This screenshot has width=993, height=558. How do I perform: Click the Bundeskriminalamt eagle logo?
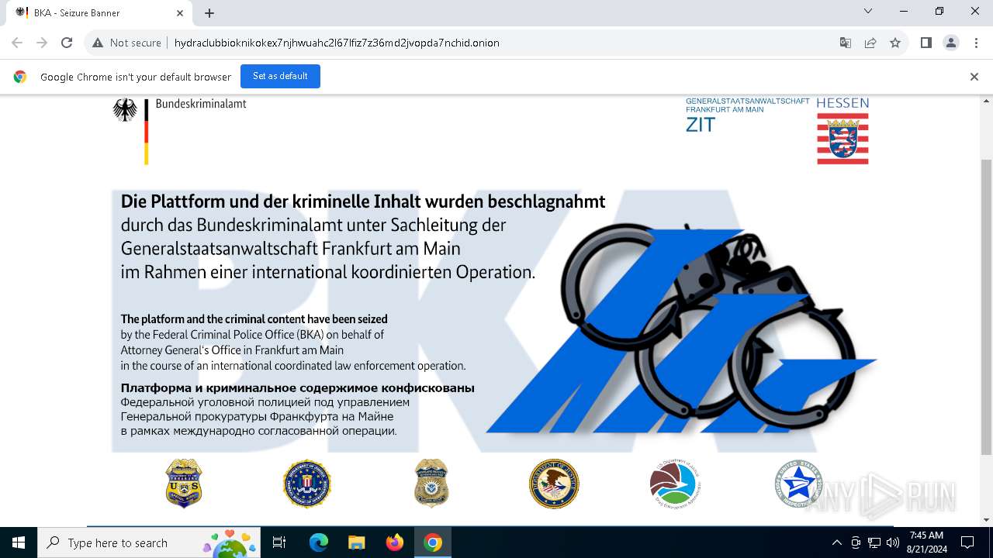click(125, 110)
